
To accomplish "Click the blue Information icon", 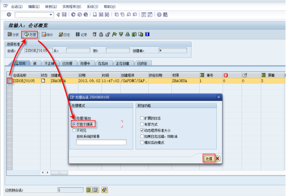I will pos(147,34).
